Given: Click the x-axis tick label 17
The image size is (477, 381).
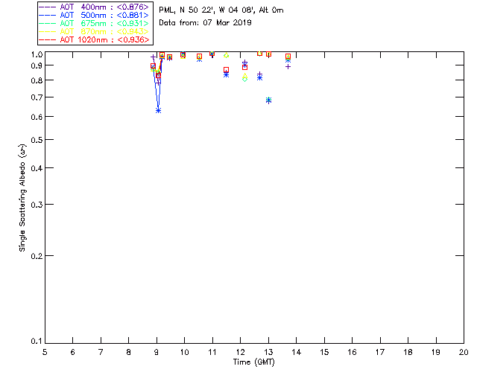Looking at the screenshot, I should tap(380, 352).
